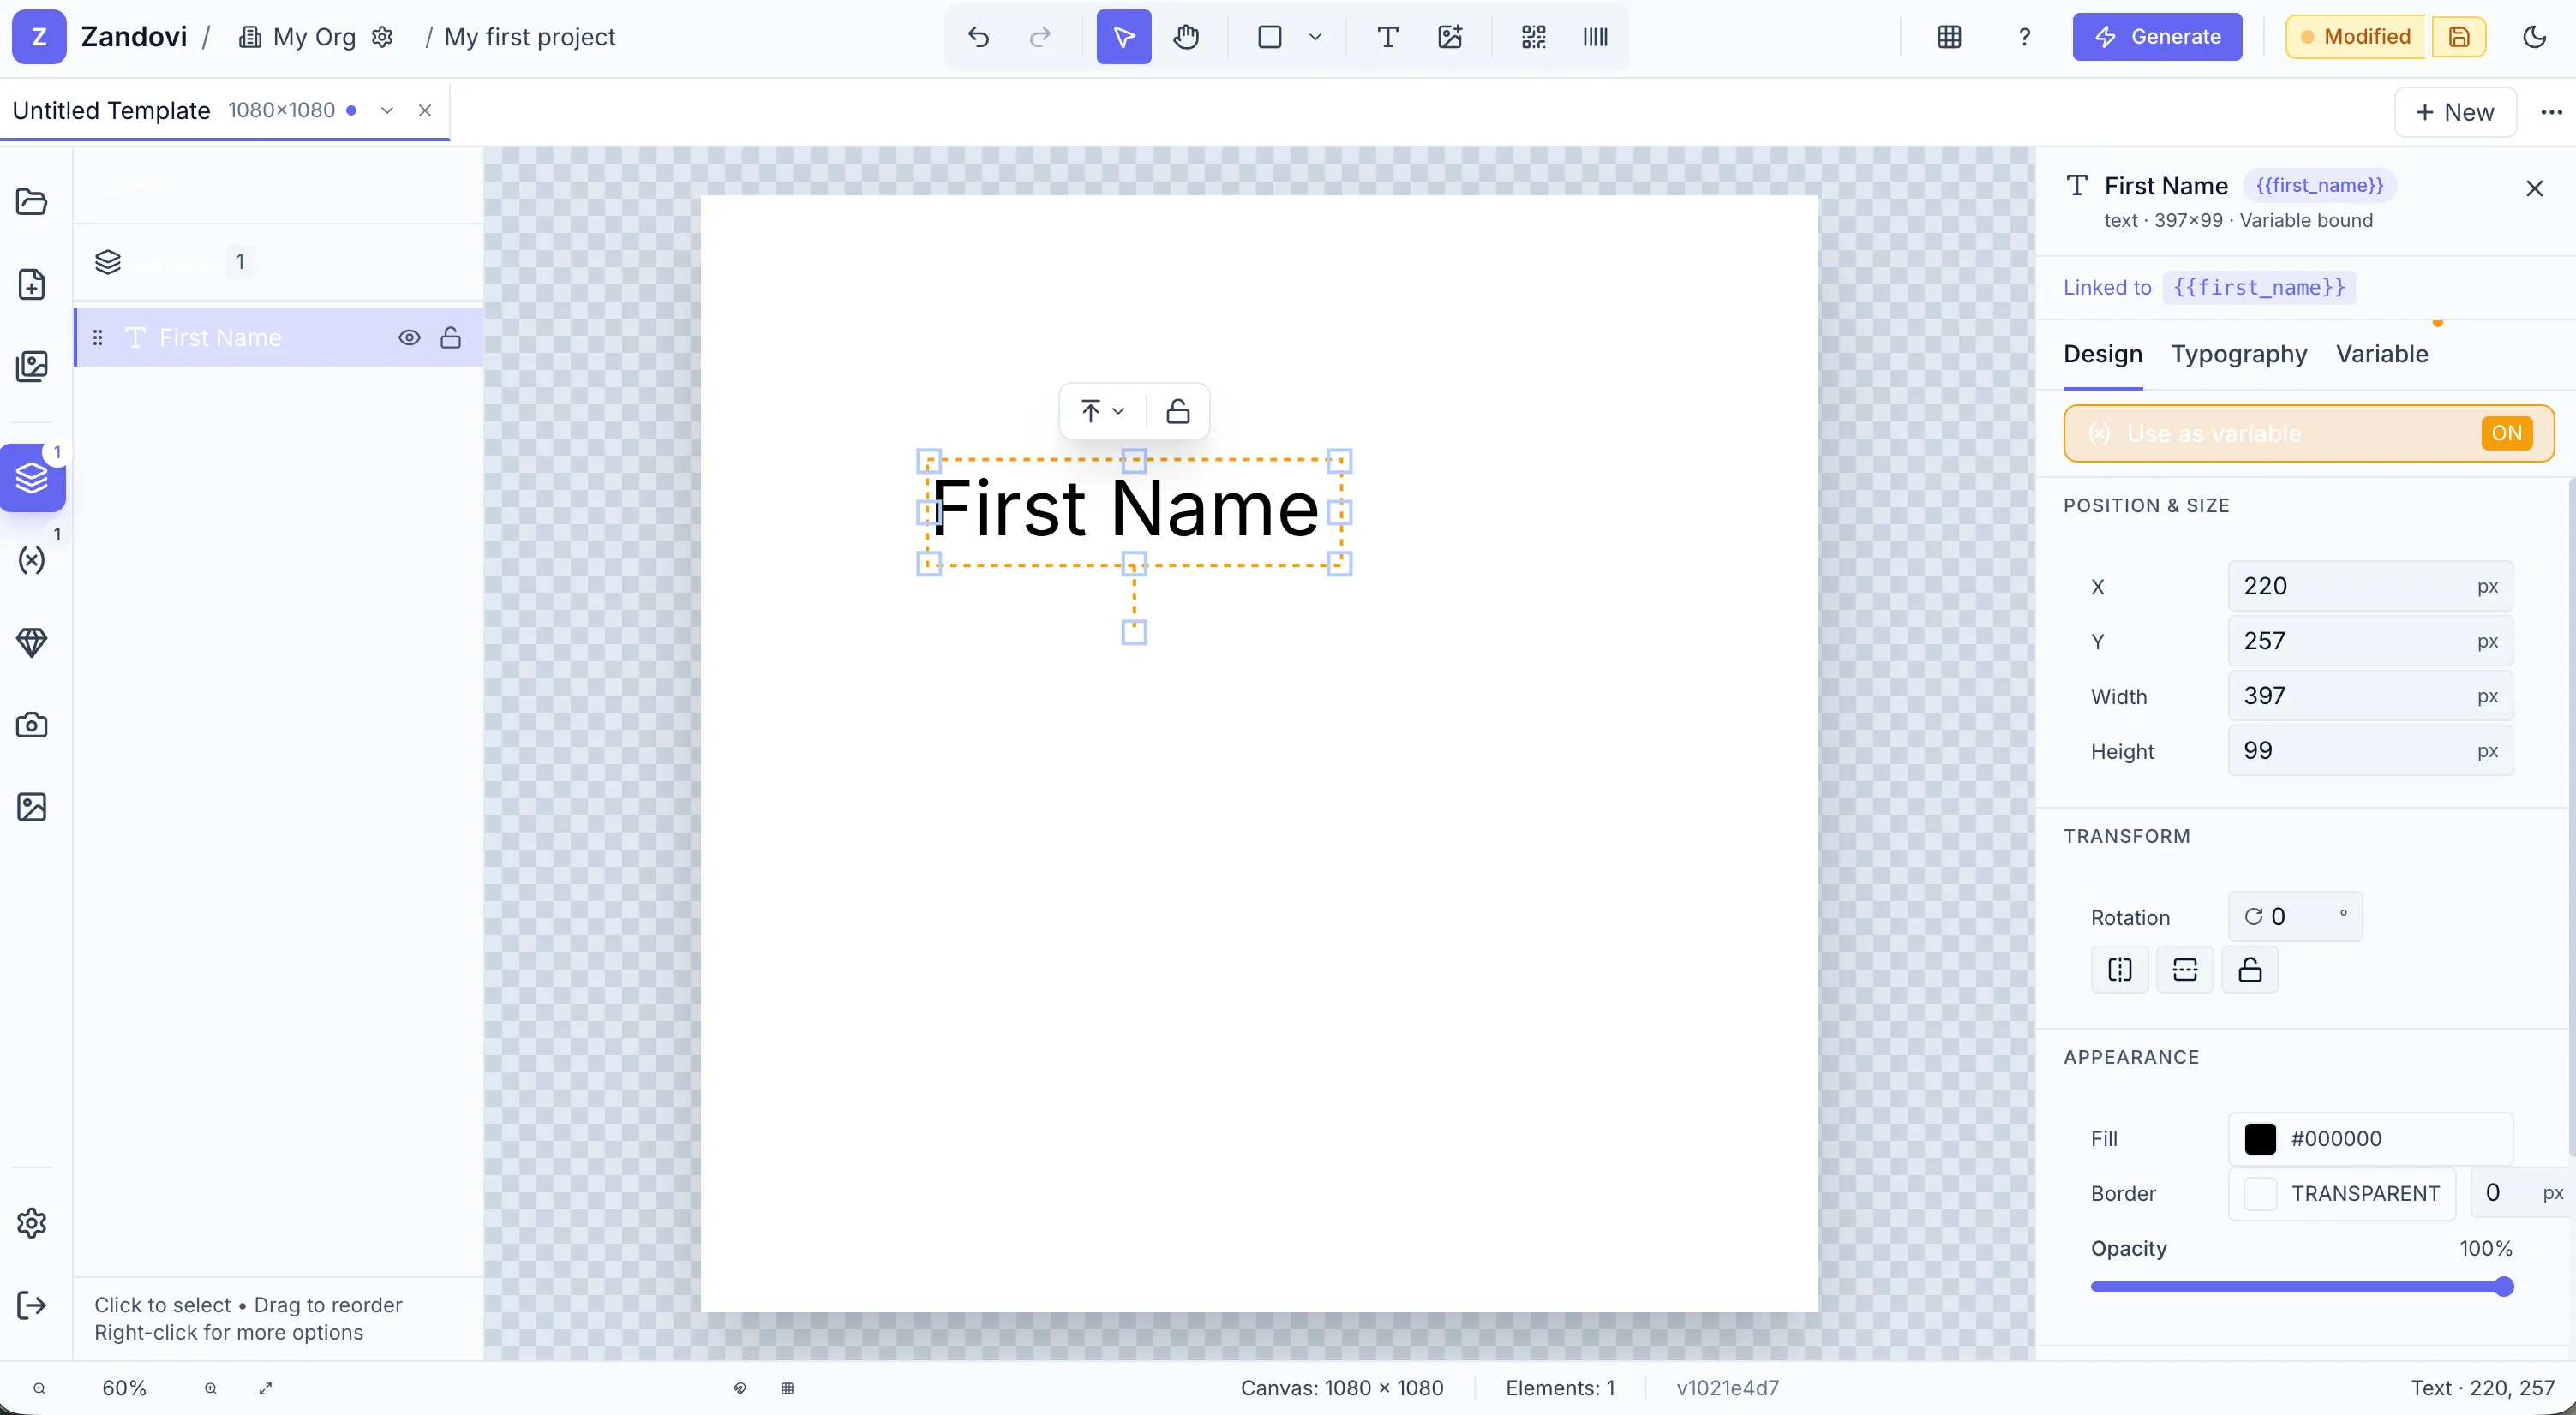The width and height of the screenshot is (2576, 1415).
Task: Open picture sidebar icon
Action: coord(32,807)
